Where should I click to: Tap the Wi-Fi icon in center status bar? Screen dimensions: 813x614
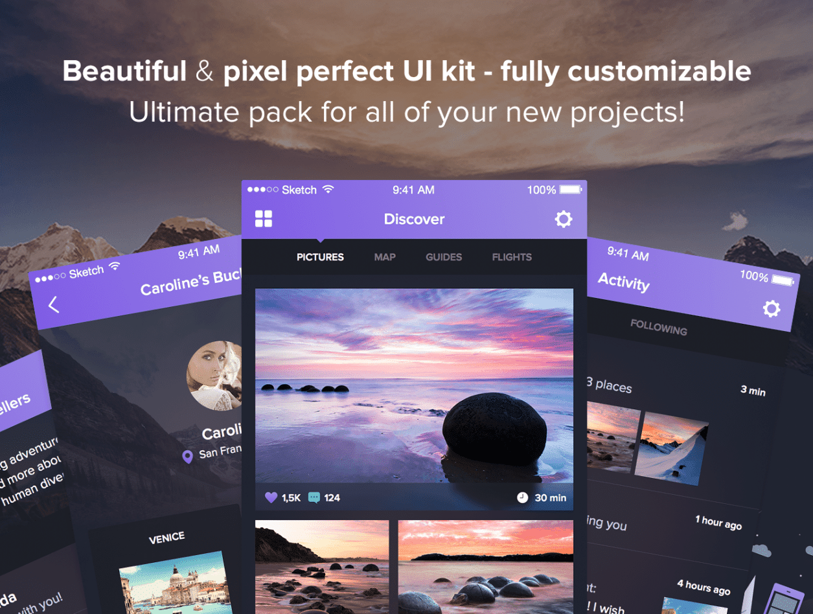click(x=328, y=189)
